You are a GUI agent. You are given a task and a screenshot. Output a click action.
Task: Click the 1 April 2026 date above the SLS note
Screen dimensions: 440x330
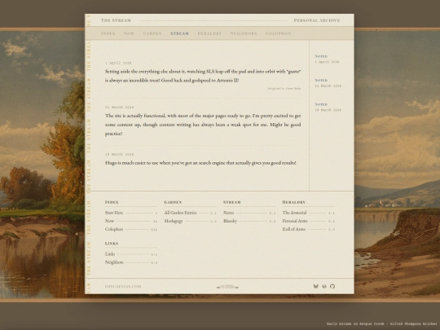(118, 63)
